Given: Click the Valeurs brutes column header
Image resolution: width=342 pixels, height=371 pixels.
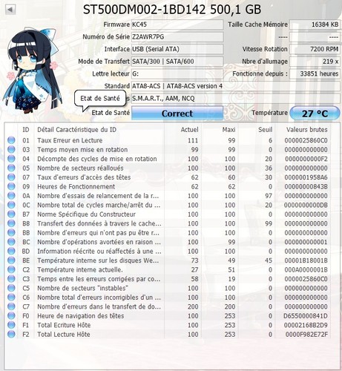Looking at the screenshot, I should (306, 130).
